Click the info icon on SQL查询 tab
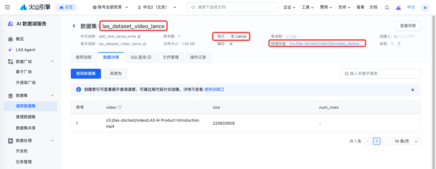The height and width of the screenshot is (169, 436). pyautogui.click(x=149, y=58)
